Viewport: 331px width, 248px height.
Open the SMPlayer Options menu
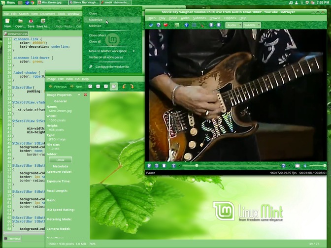(x=230, y=18)
